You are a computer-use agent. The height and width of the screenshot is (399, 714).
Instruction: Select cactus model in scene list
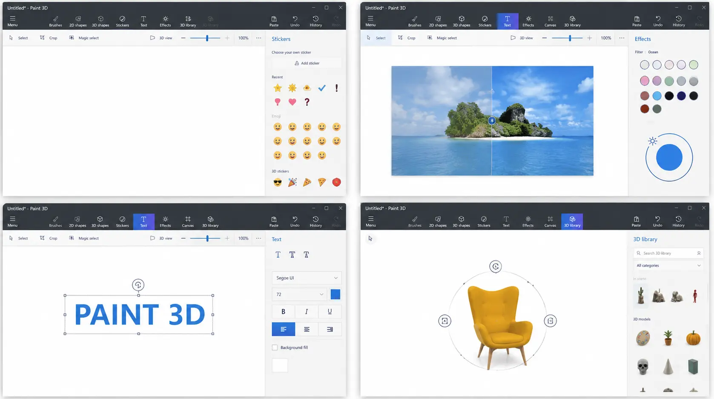(641, 295)
